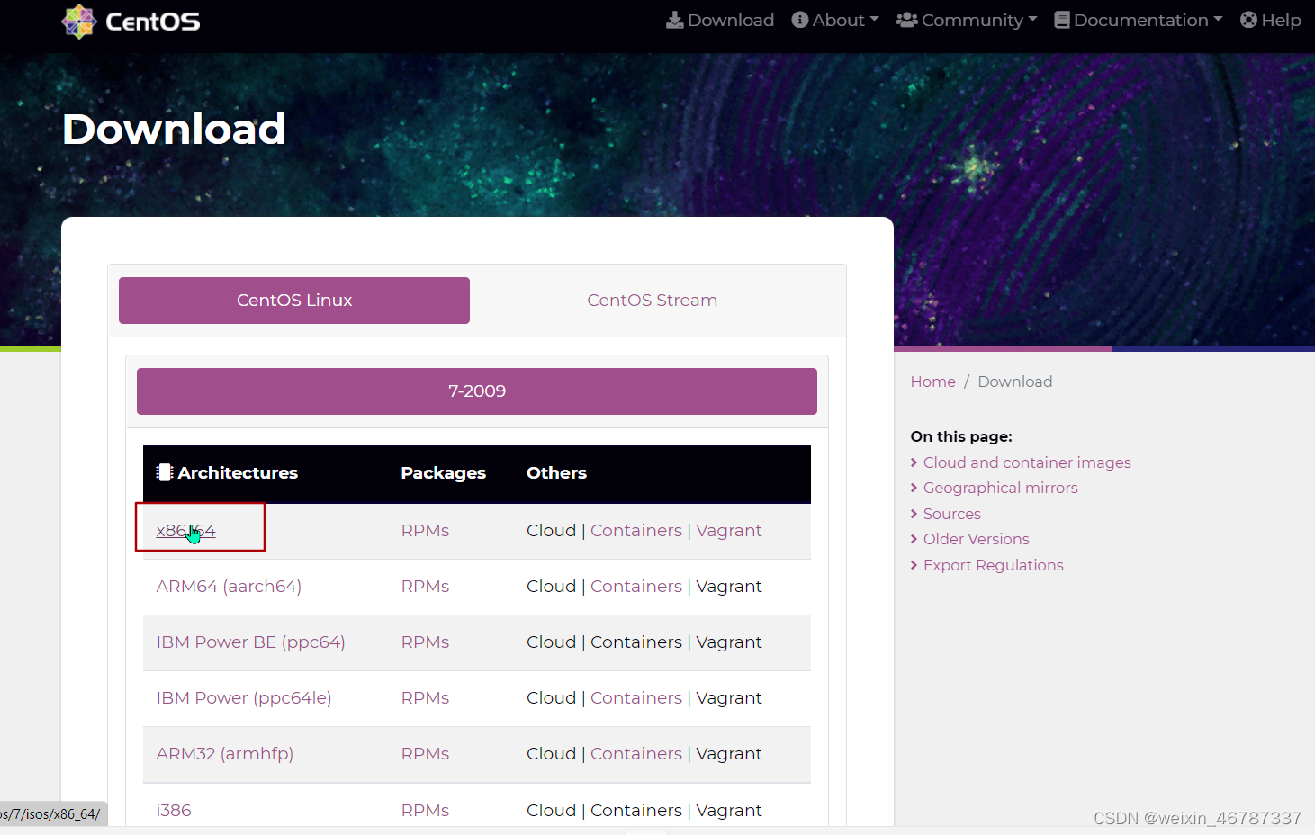Open the IBM Power (ppc64le) link
The height and width of the screenshot is (835, 1315).
click(244, 698)
